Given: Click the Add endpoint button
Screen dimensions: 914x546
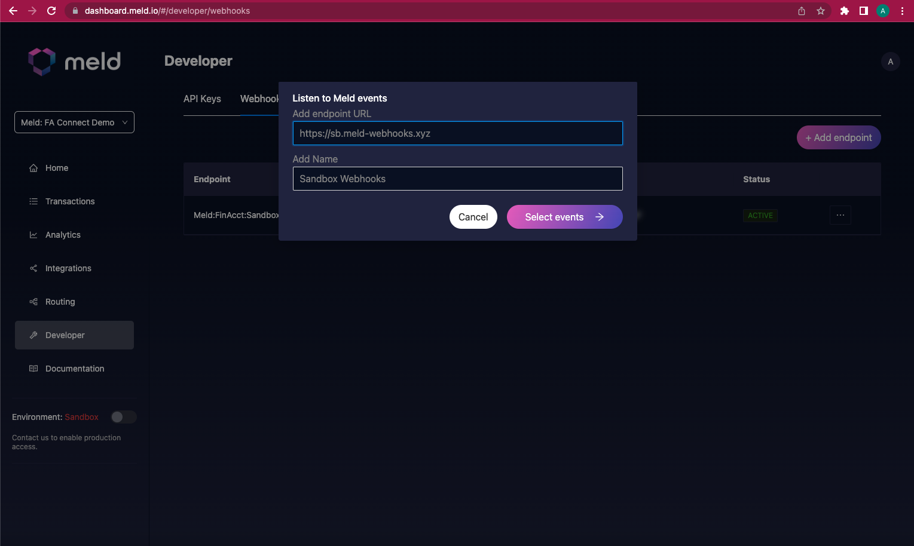Looking at the screenshot, I should [839, 137].
